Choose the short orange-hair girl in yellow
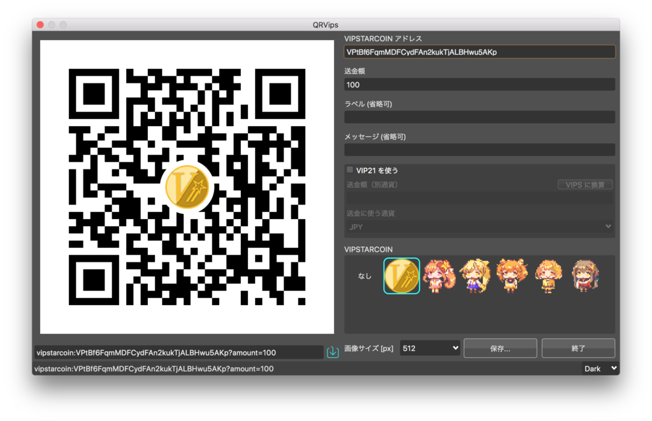This screenshot has height=421, width=652. click(x=549, y=276)
